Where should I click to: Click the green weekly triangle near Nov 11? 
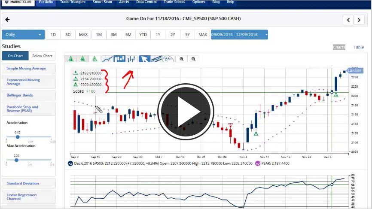coord(256,134)
